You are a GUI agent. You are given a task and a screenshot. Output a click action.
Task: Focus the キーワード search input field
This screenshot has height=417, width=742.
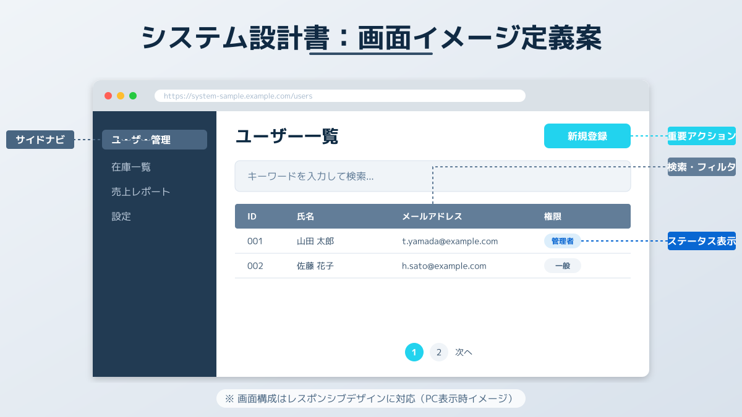point(433,176)
